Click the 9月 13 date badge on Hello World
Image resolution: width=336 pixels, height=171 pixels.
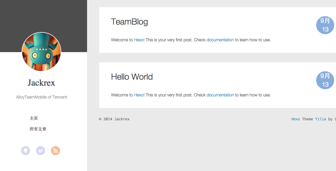pyautogui.click(x=325, y=80)
